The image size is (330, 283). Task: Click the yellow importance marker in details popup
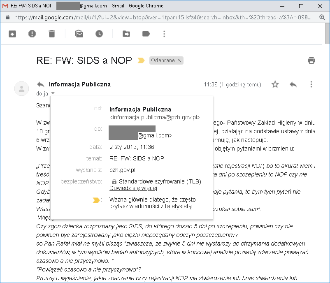pos(97,200)
